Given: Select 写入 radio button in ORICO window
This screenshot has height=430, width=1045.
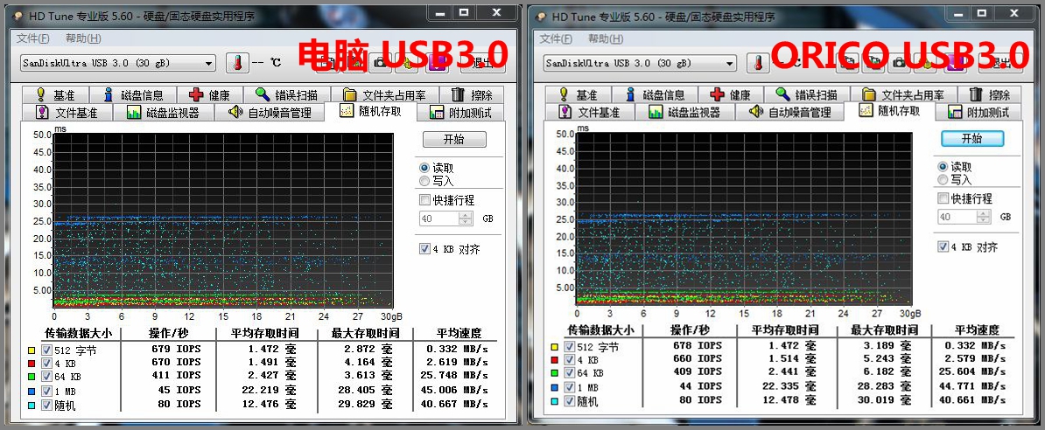Looking at the screenshot, I should coord(943,179).
